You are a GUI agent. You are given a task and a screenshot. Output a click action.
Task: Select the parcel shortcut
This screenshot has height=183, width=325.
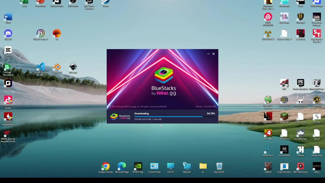(x=317, y=135)
